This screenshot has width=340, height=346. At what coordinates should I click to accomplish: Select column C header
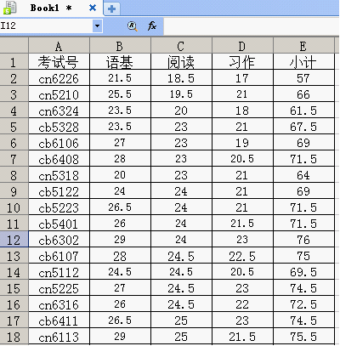181,46
